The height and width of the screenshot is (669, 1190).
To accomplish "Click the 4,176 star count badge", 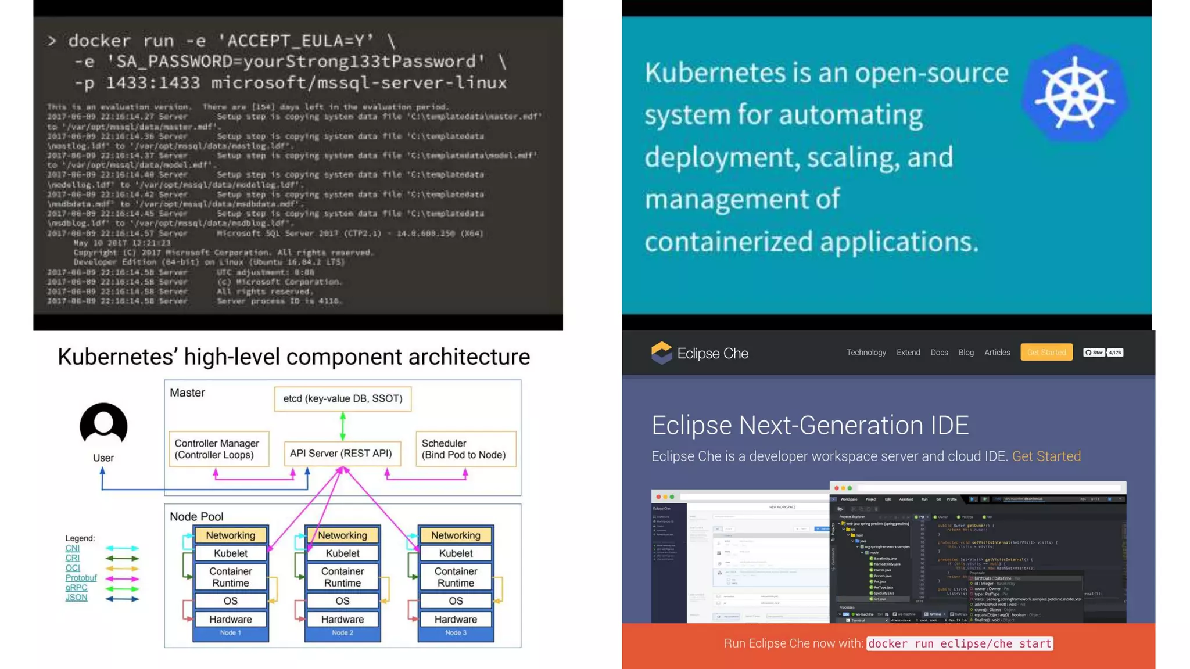I will coord(1114,353).
